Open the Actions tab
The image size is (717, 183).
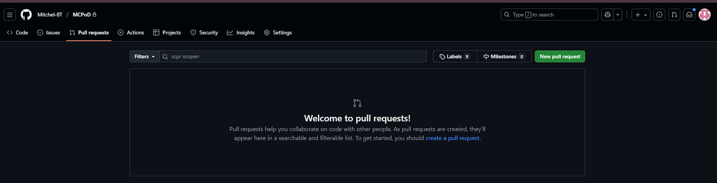coord(131,33)
